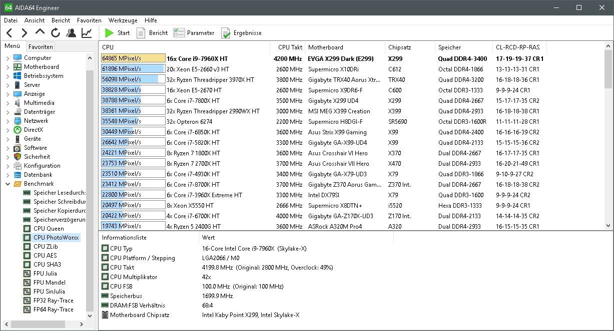Screen dimensions: 614x331
Task: Select the Server tree icon
Action: 18,85
